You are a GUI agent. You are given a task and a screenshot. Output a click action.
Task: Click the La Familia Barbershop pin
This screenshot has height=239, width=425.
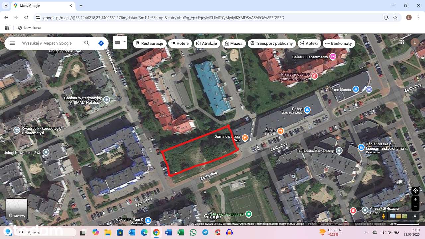pyautogui.click(x=339, y=151)
